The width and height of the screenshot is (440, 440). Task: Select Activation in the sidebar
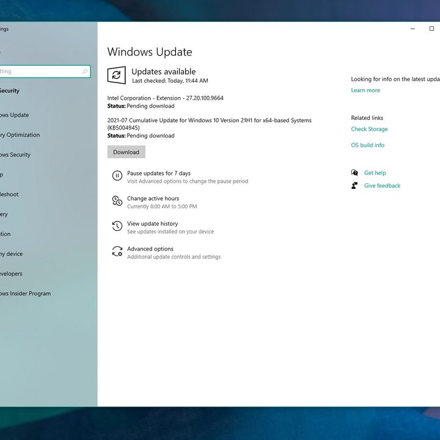(5, 234)
